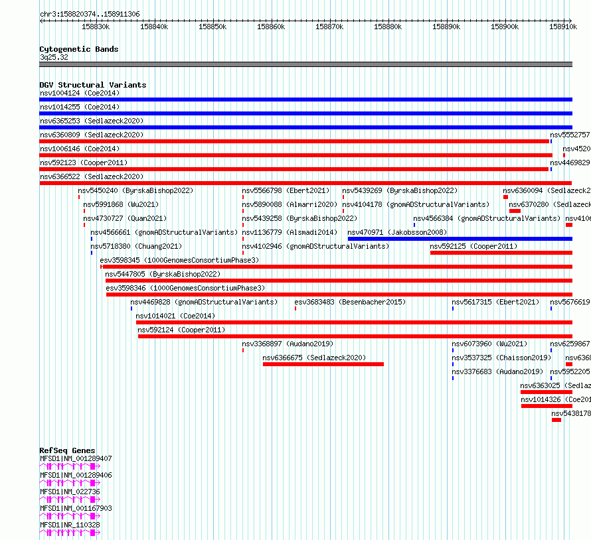Screen dimensions: 591x540
Task: Select nsv6360094 variant label
Action: pos(547,190)
